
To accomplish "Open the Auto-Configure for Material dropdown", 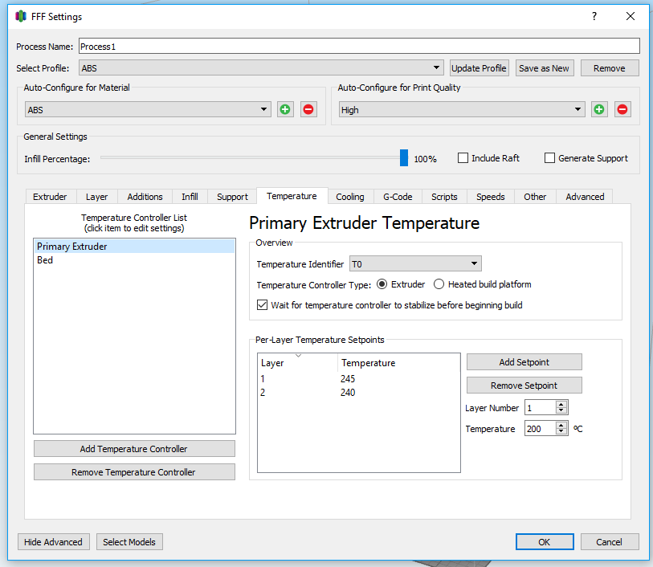I will [x=148, y=109].
